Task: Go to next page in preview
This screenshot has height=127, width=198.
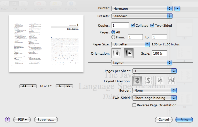Action: (x=60, y=86)
